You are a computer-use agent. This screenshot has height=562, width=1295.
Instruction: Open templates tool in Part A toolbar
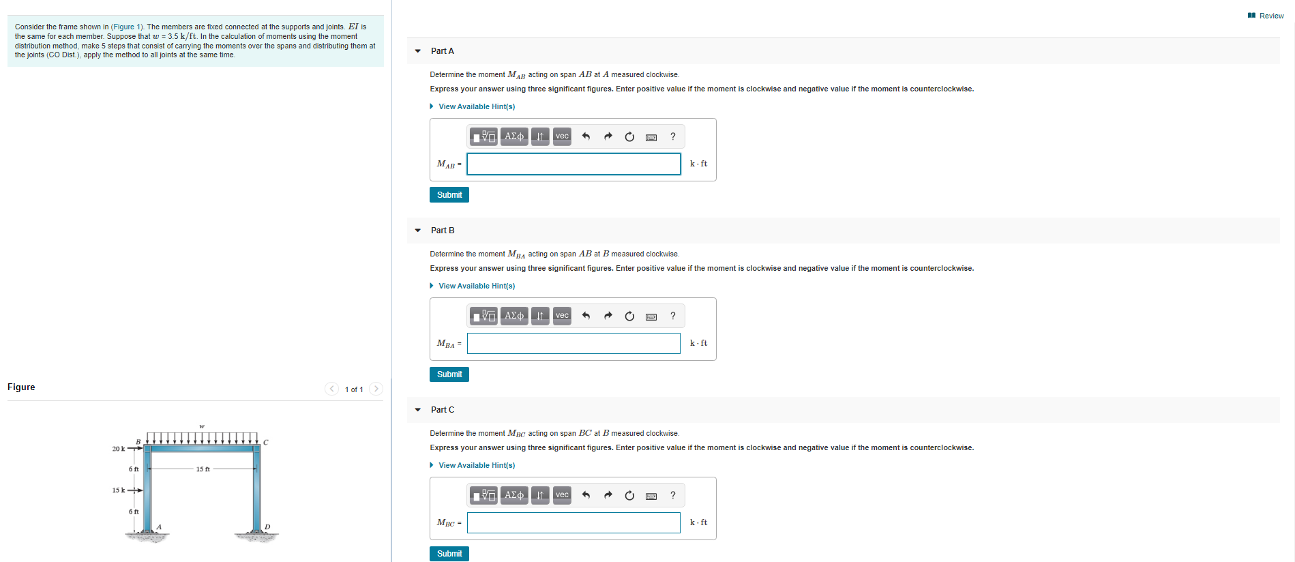tap(484, 136)
